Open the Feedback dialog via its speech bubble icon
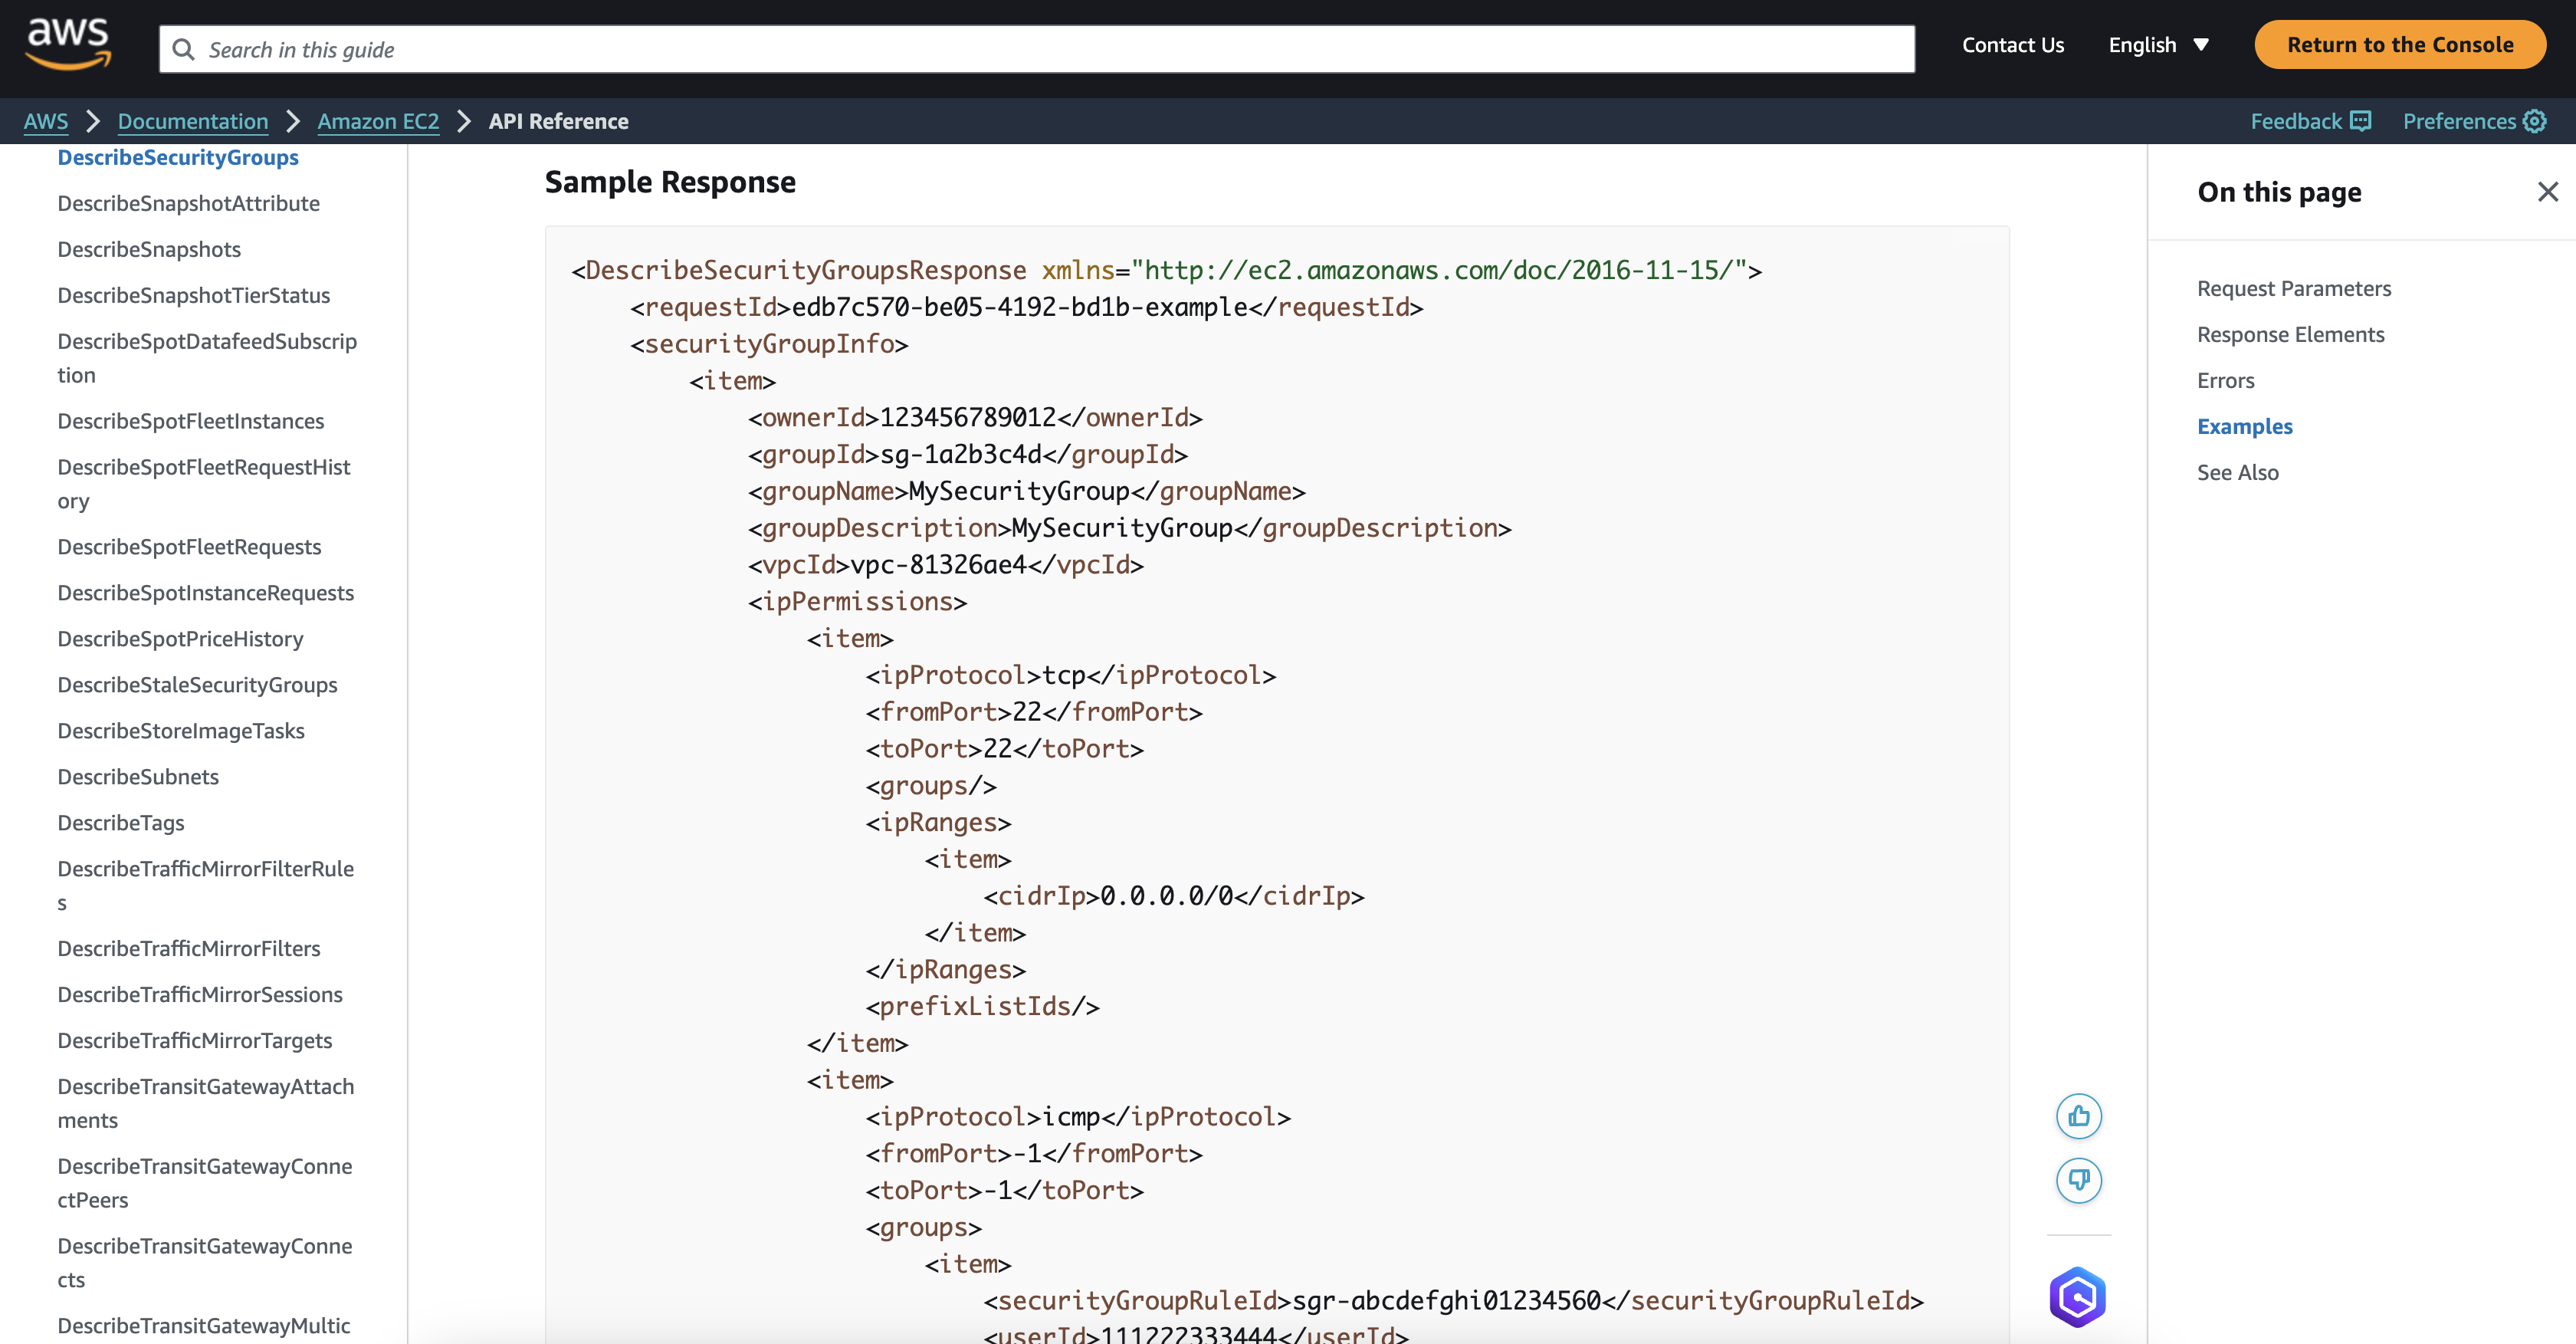The image size is (2576, 1344). [x=2360, y=120]
